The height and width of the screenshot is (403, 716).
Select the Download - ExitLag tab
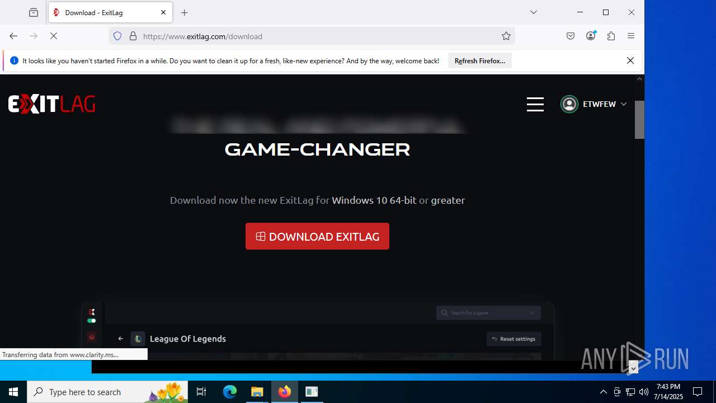(x=110, y=12)
